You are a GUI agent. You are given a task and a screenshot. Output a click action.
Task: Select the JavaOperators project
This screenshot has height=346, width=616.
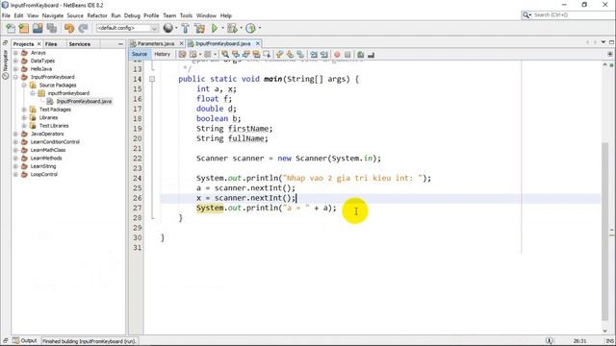[x=47, y=134]
